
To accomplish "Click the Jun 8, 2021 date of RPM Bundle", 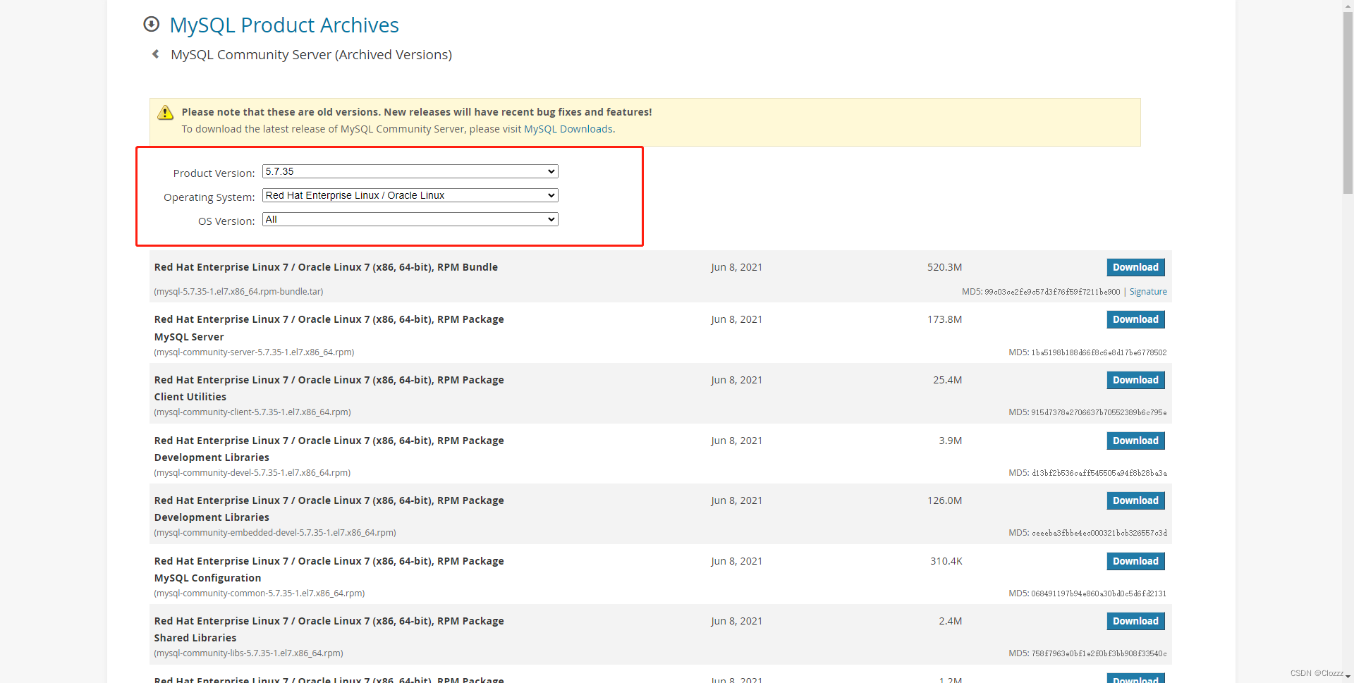I will tap(736, 267).
